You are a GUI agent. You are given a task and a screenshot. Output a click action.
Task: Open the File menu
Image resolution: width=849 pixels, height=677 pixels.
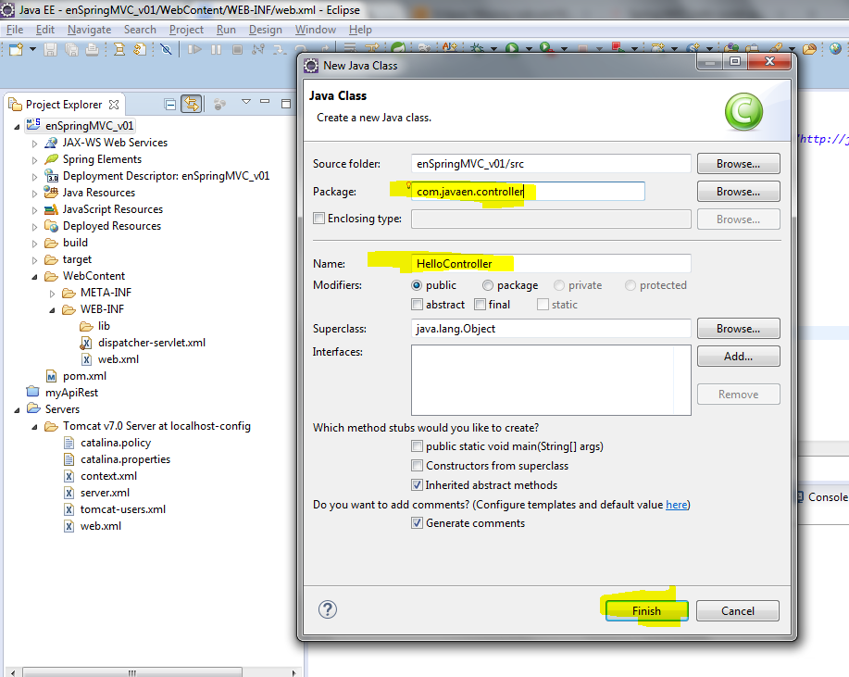pos(15,30)
